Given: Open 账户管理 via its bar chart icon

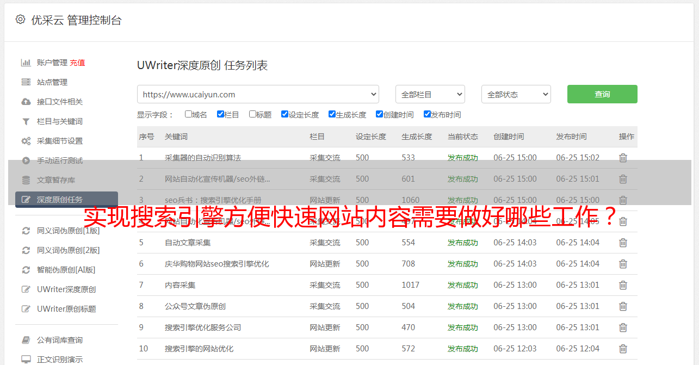Looking at the screenshot, I should click(x=26, y=63).
